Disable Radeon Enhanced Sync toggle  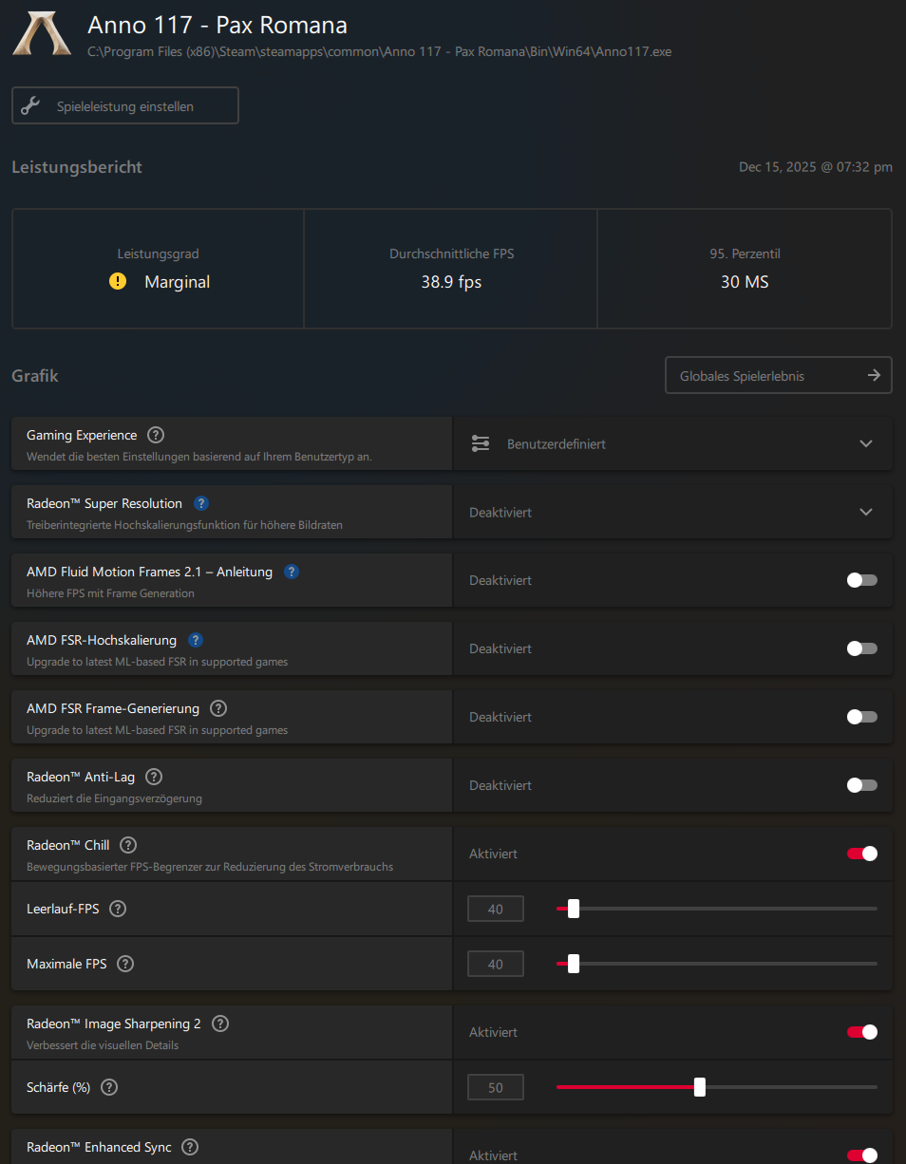[862, 1155]
